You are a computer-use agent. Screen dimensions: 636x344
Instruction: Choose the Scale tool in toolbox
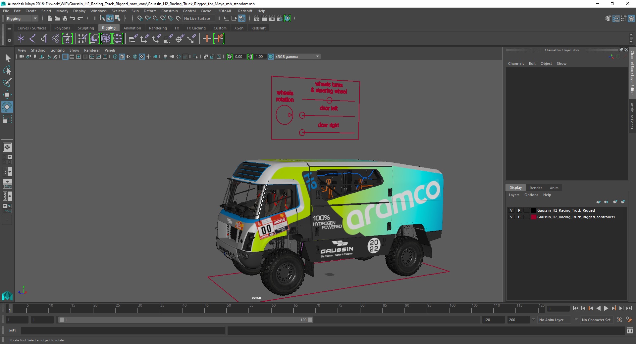[7, 119]
